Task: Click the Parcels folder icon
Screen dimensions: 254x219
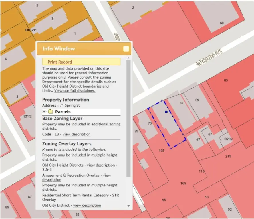Action: click(51, 112)
